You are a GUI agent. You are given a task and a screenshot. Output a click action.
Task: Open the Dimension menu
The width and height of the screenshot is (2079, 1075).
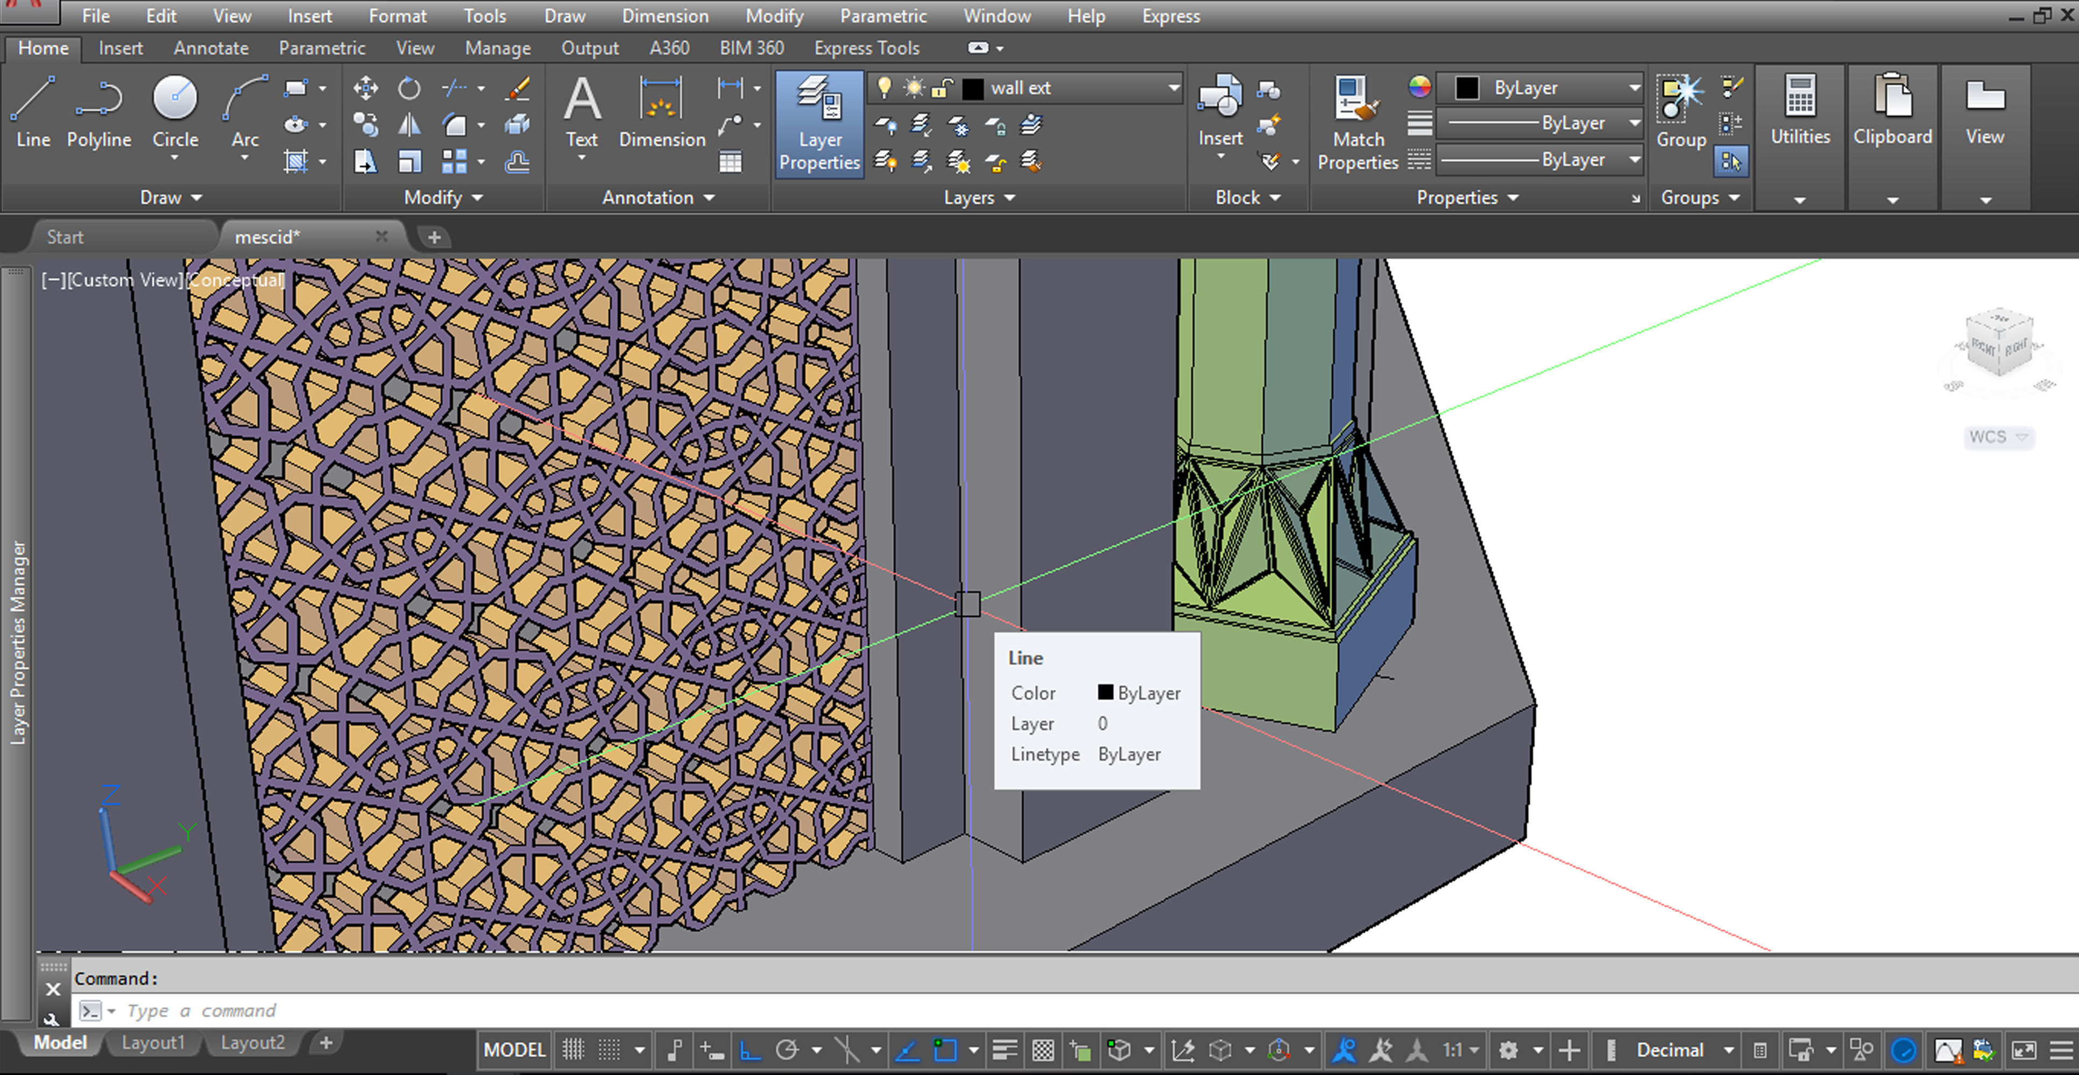pos(665,16)
